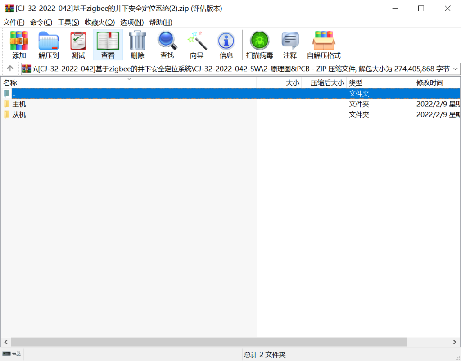
Task: Open the 从机 folder
Action: [19, 114]
